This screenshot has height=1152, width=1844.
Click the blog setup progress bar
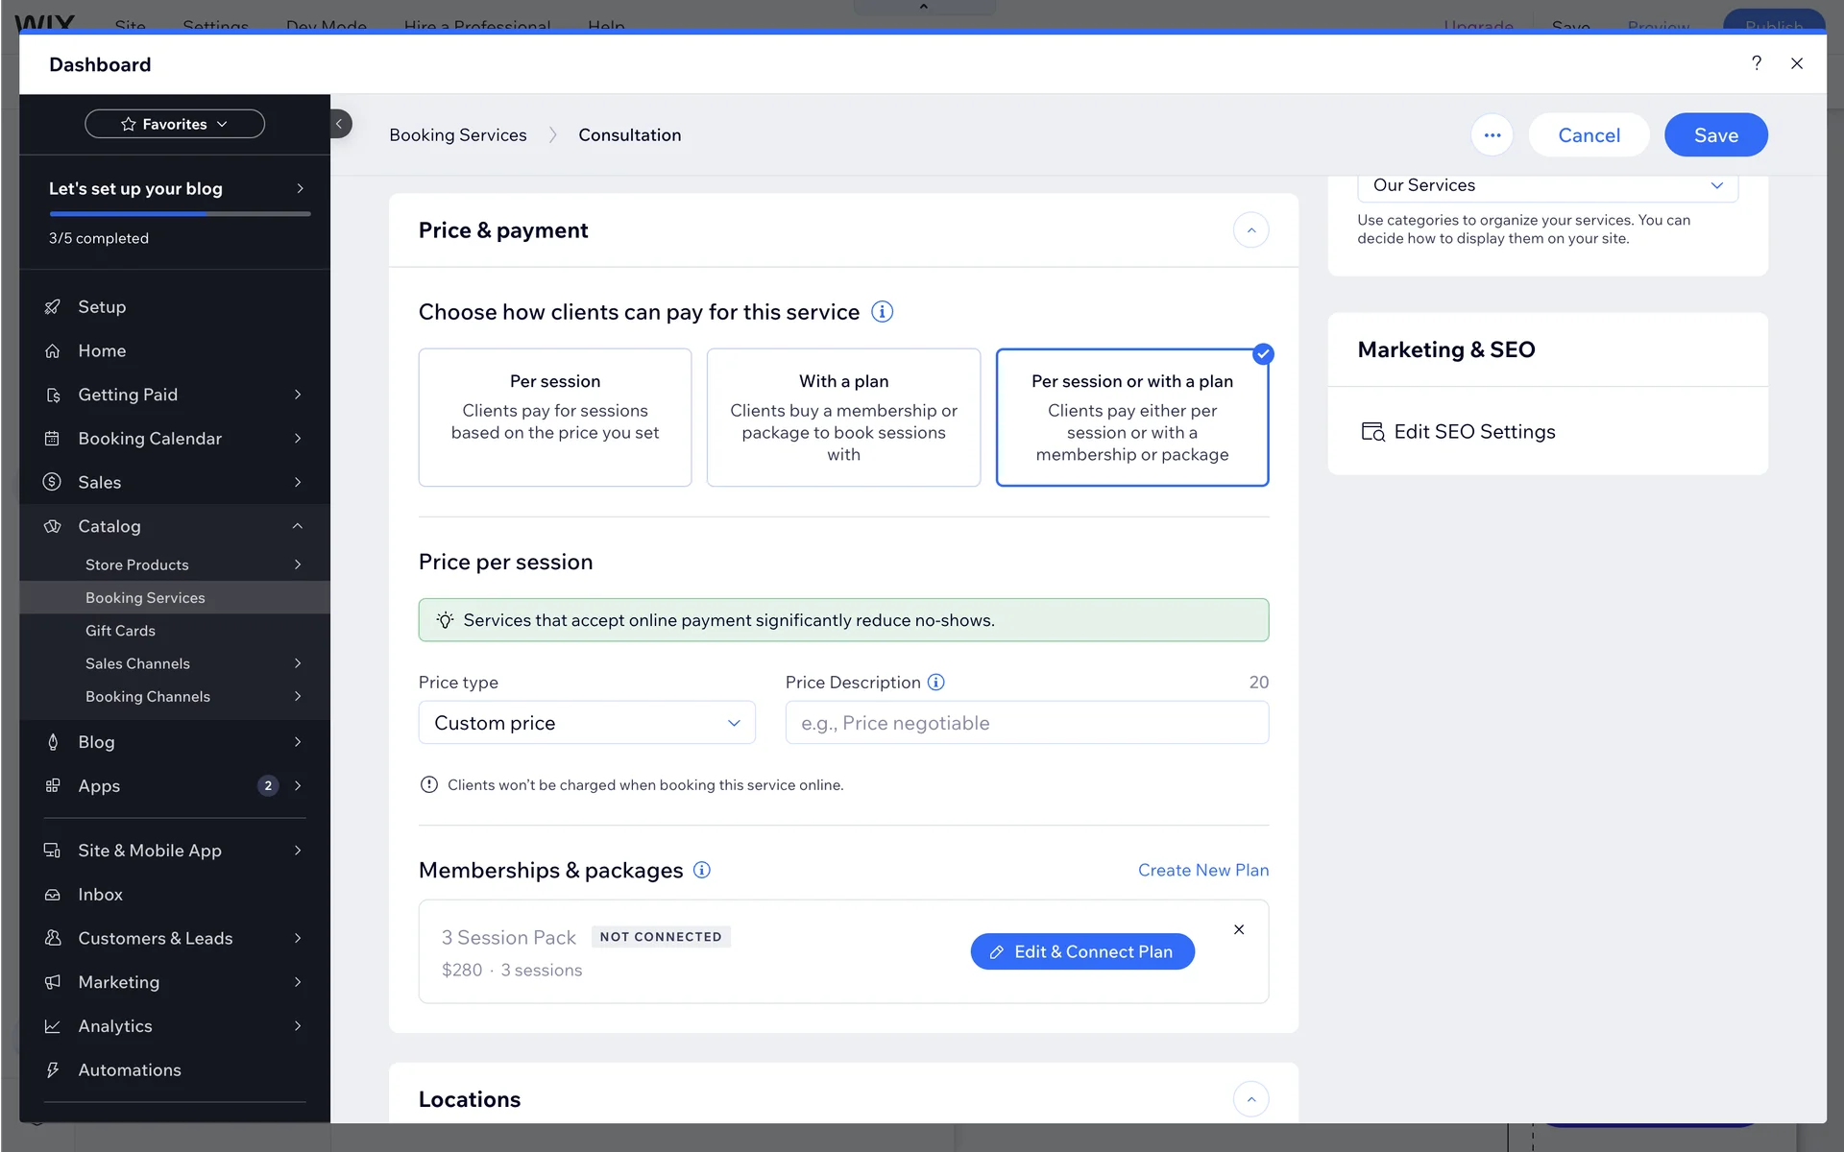point(180,214)
